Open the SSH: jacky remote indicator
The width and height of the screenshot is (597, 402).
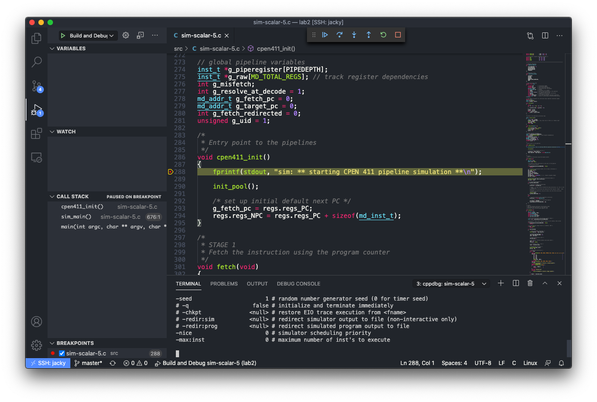pos(48,363)
